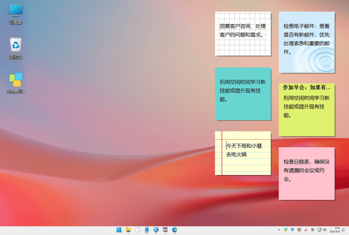
Task: Open File Explorer from the taskbar
Action: coord(128,230)
